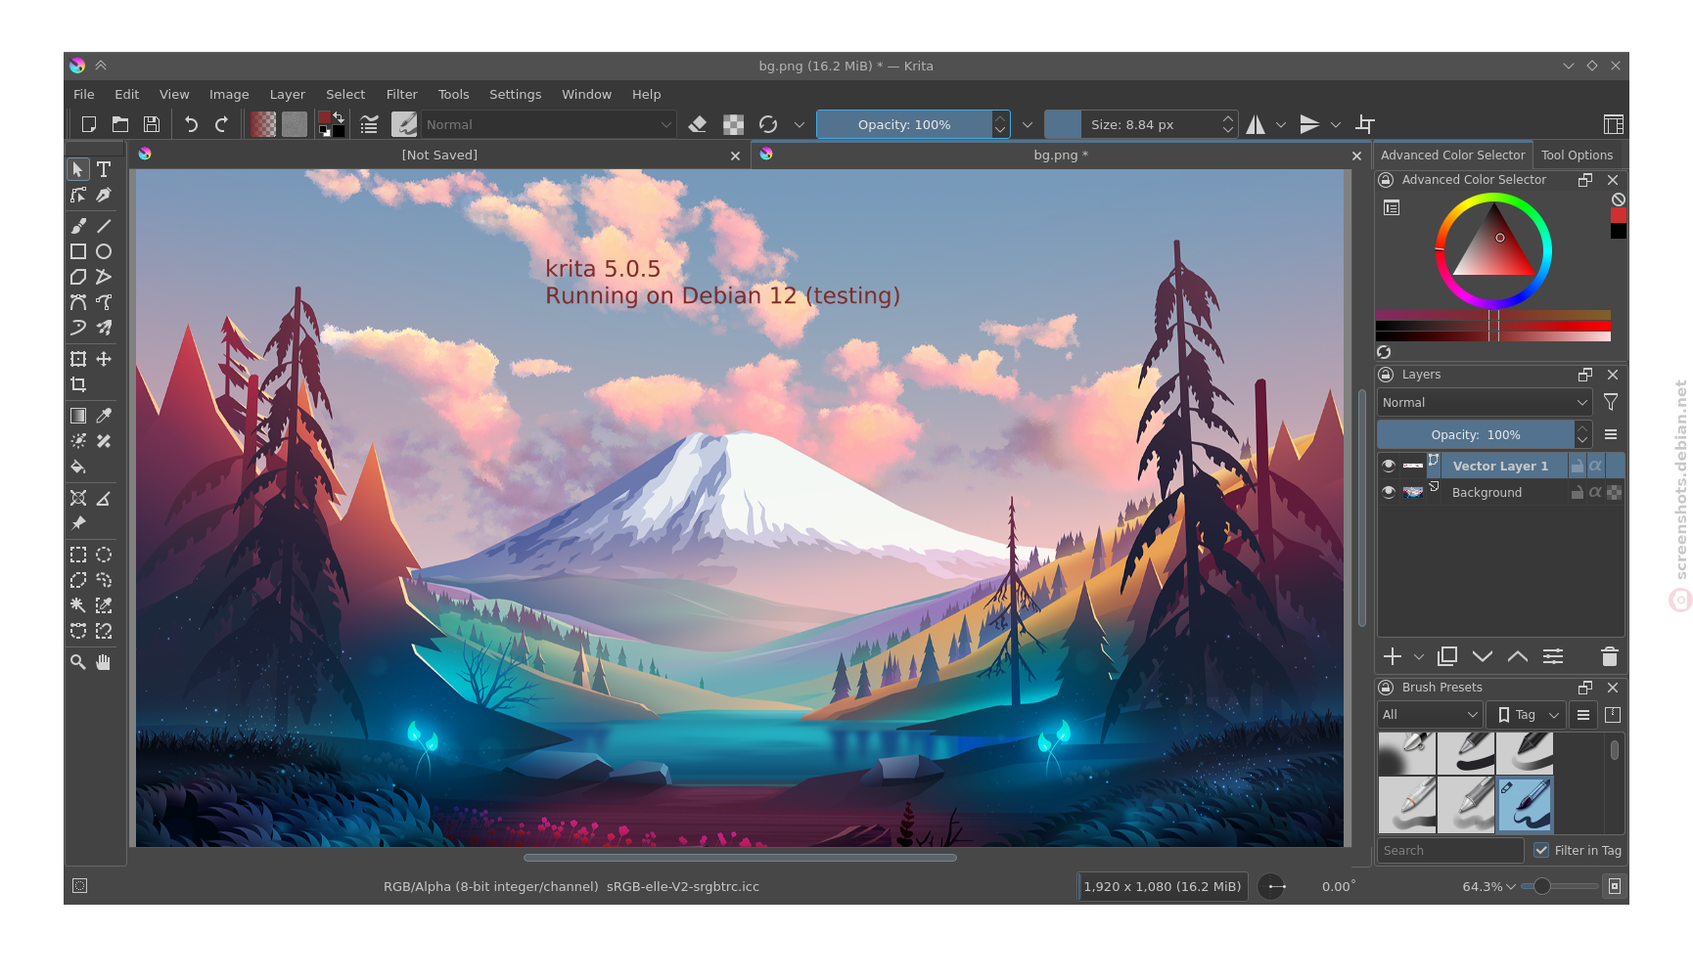Select the highlighted blue brush preset

(x=1525, y=804)
